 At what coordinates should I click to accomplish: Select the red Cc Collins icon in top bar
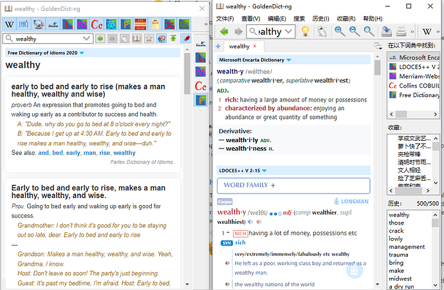point(97,24)
